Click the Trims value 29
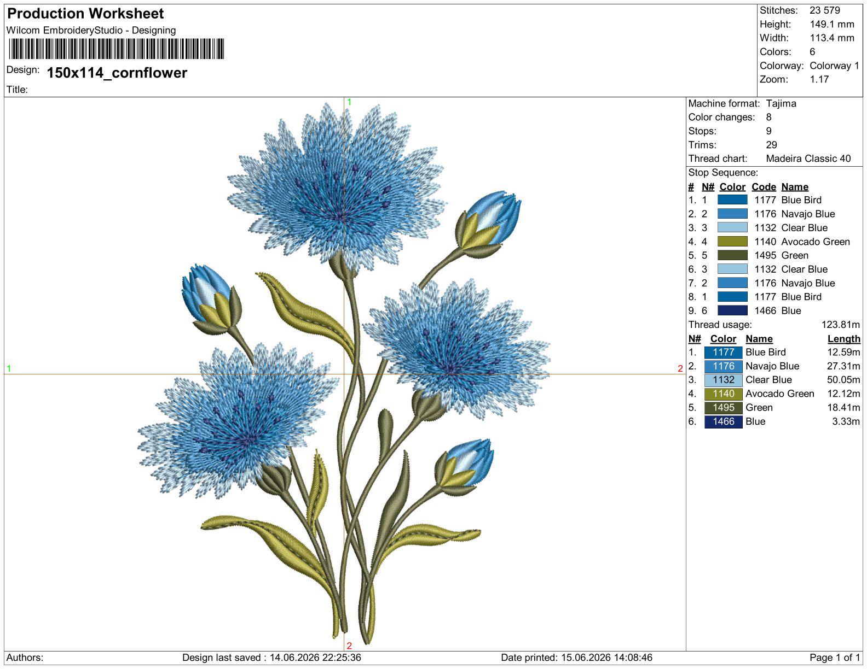The width and height of the screenshot is (867, 669). pos(772,145)
